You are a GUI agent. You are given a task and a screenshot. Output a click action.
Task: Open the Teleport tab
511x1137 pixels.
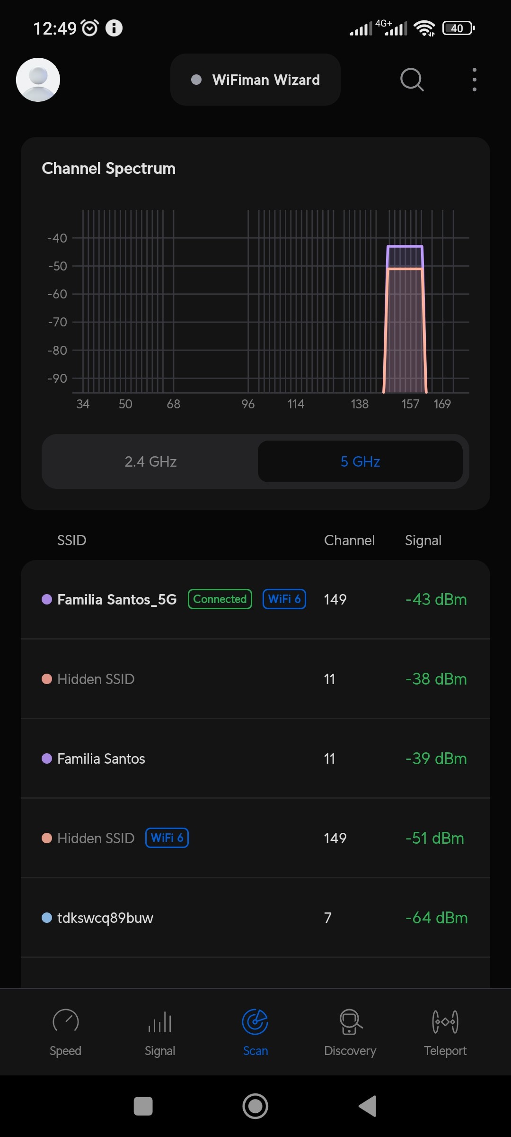click(x=445, y=1022)
